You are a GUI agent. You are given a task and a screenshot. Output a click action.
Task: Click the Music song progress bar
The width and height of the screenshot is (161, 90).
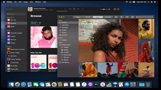(75, 11)
